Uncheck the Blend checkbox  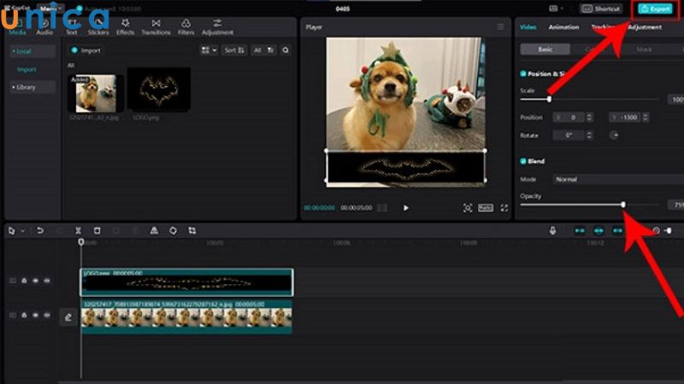(523, 161)
